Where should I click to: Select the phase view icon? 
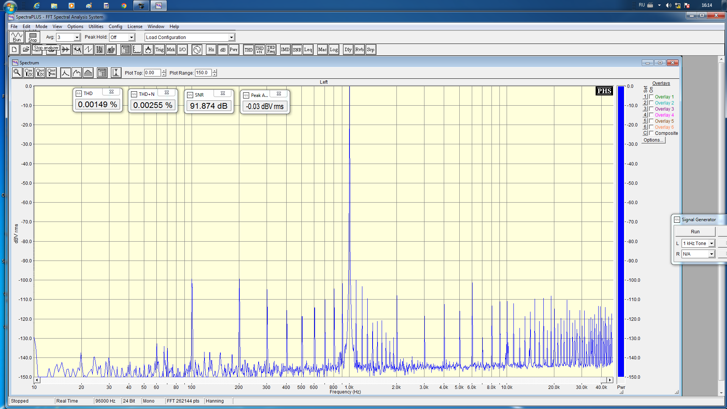coord(89,50)
